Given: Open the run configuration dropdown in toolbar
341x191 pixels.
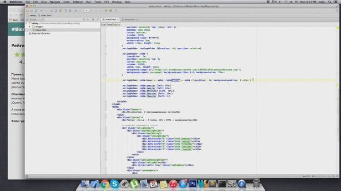Looking at the screenshot, I should (86, 11).
